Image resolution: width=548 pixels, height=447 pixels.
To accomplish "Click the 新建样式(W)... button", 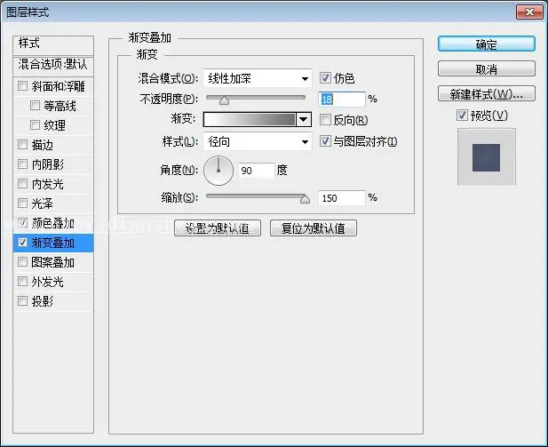I will point(487,93).
